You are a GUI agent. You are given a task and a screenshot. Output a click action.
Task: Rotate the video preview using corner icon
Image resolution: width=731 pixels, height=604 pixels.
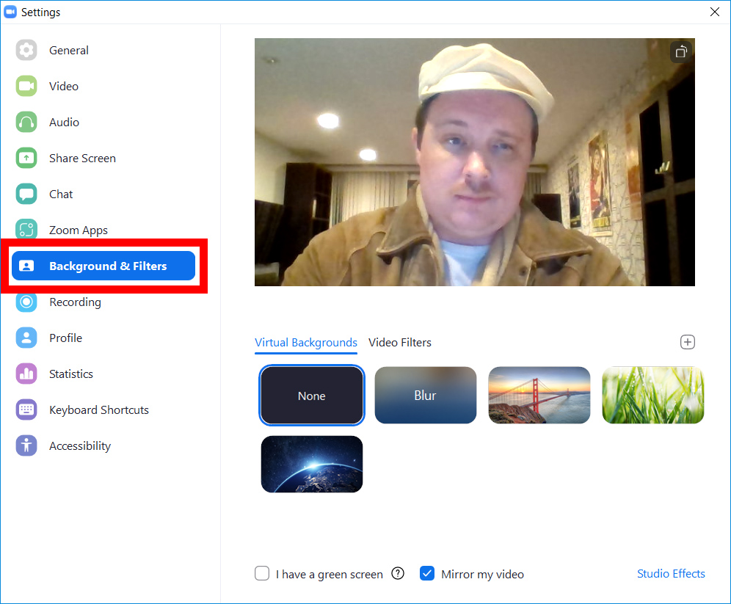(681, 51)
